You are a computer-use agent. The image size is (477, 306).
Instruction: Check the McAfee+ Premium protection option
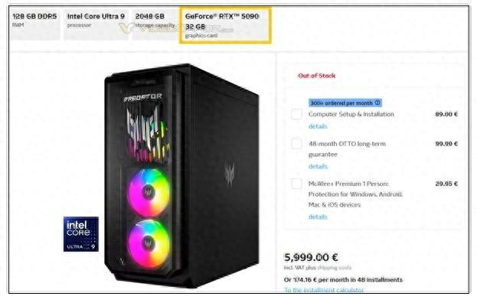(x=296, y=184)
